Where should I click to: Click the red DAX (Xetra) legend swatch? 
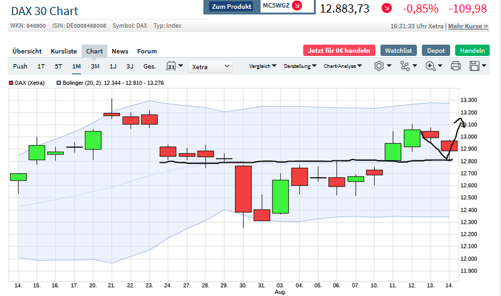11,83
